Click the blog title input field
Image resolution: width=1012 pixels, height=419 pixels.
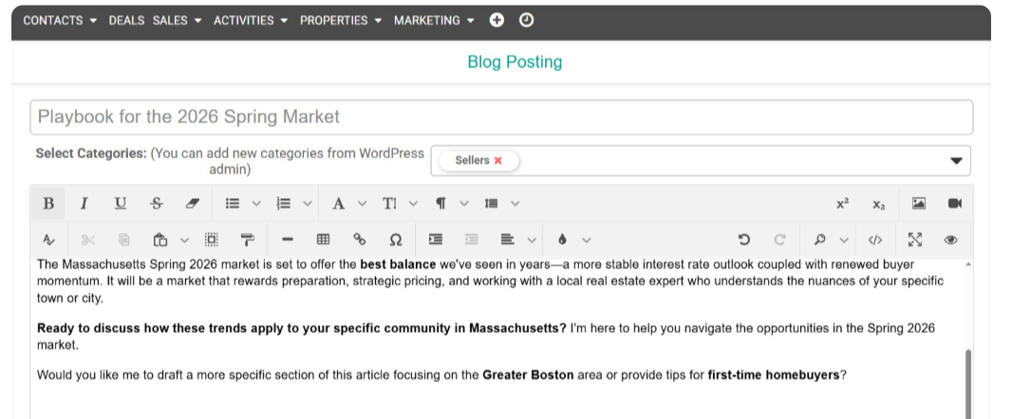(501, 118)
